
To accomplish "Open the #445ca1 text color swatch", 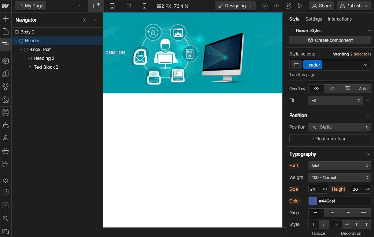I will 313,201.
